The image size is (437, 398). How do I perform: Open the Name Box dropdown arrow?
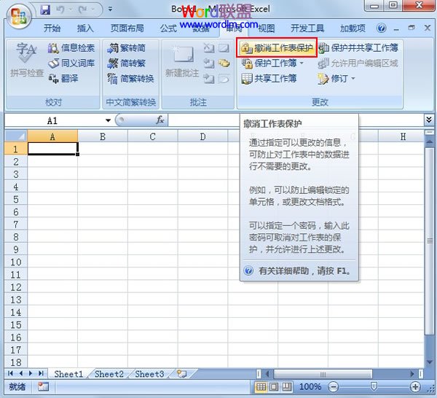[108, 120]
